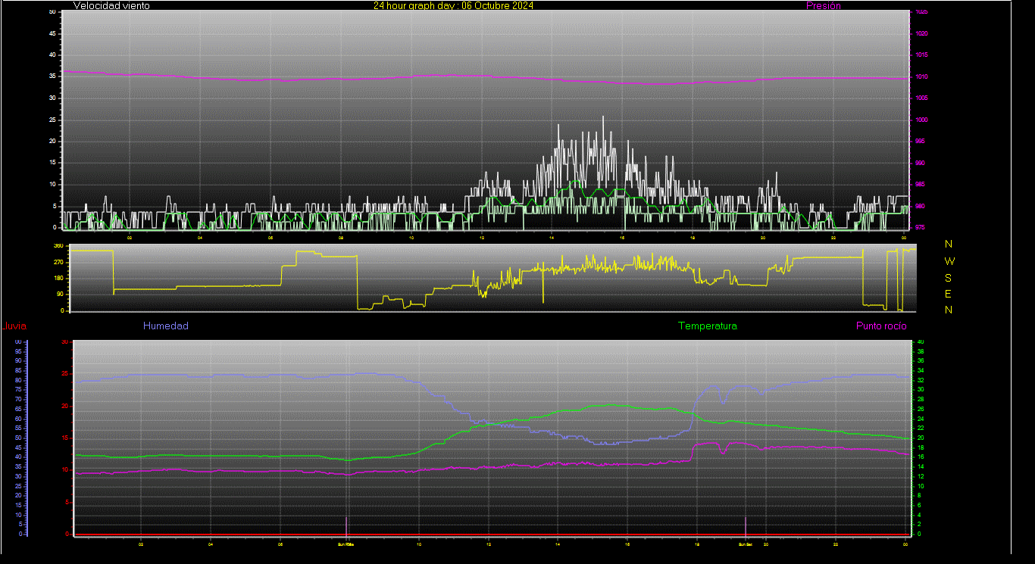Image resolution: width=1035 pixels, height=564 pixels.
Task: Click '40' on the green temperature axis
Action: pos(921,342)
